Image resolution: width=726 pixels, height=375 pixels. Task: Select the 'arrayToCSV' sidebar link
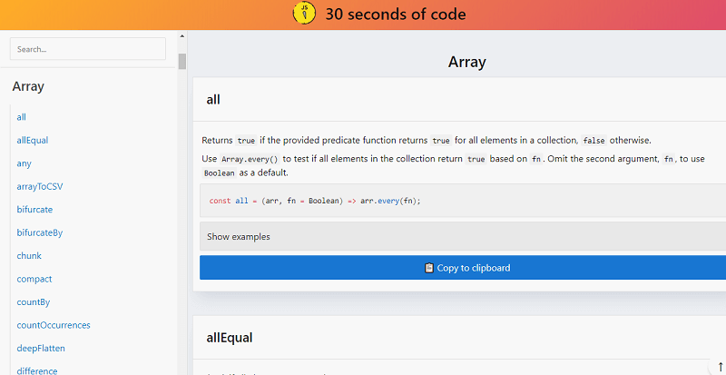[x=40, y=187]
